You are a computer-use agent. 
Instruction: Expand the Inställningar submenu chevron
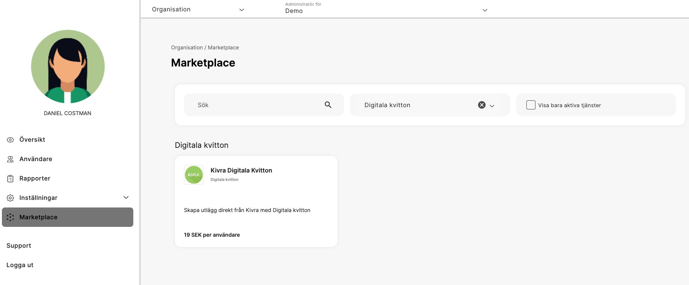coord(126,198)
